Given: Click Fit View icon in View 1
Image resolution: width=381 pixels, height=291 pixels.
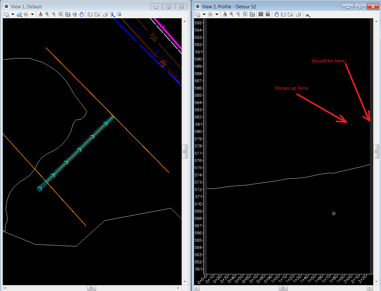Looking at the screenshot, I should 68,14.
